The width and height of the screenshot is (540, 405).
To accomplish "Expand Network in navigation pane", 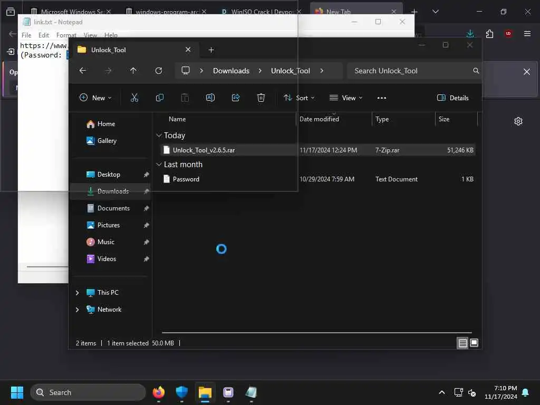I will click(x=77, y=310).
